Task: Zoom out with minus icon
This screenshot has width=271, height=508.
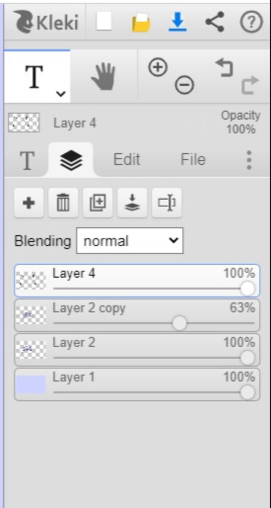Action: click(184, 85)
